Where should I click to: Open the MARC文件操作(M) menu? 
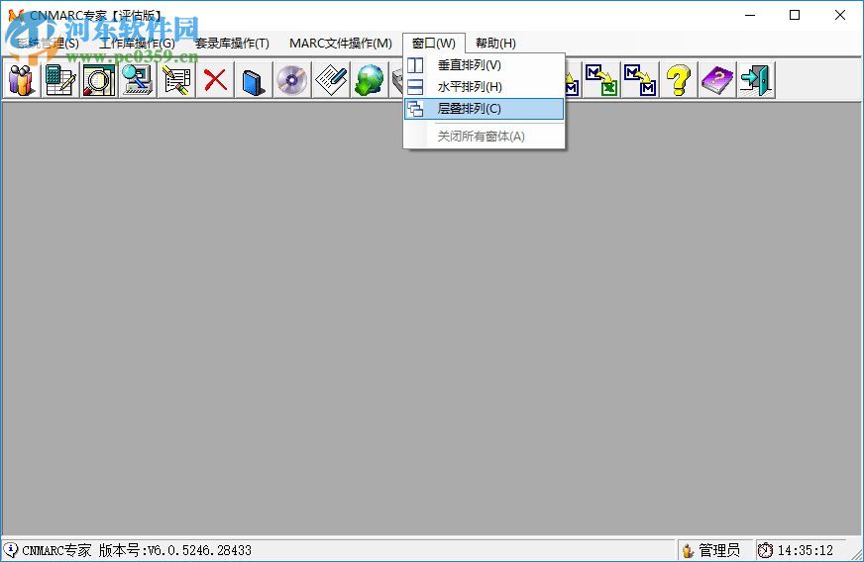(341, 43)
